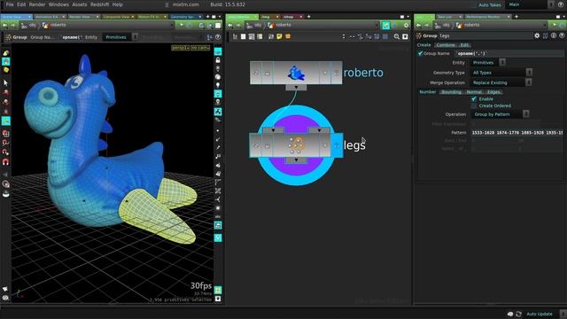The image size is (567, 319).
Task: Open the node network search magnifier
Action: click(397, 36)
